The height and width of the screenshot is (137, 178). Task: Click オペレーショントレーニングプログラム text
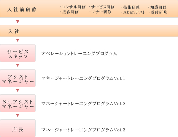(x=79, y=53)
